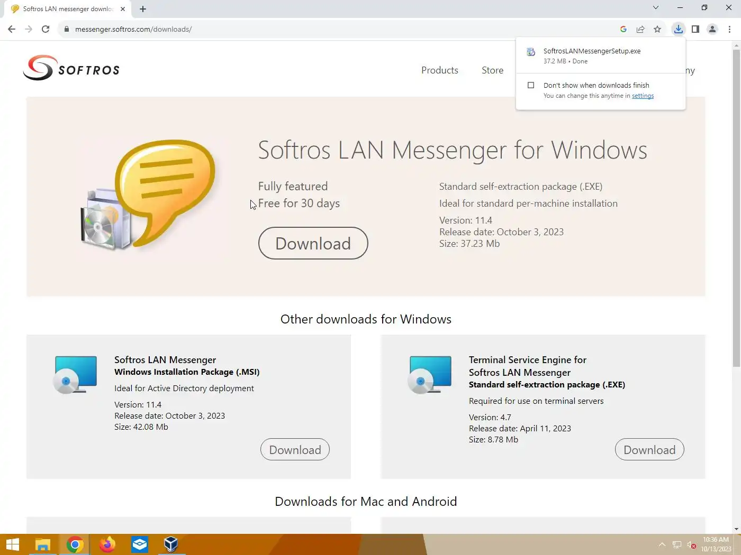741x555 pixels.
Task: Open the Chrome downloads toolbar icon
Action: click(x=679, y=29)
